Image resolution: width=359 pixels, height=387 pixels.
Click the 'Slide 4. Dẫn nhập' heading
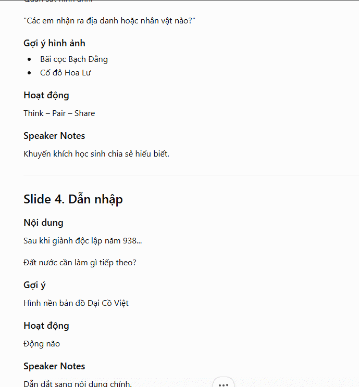[x=73, y=199]
